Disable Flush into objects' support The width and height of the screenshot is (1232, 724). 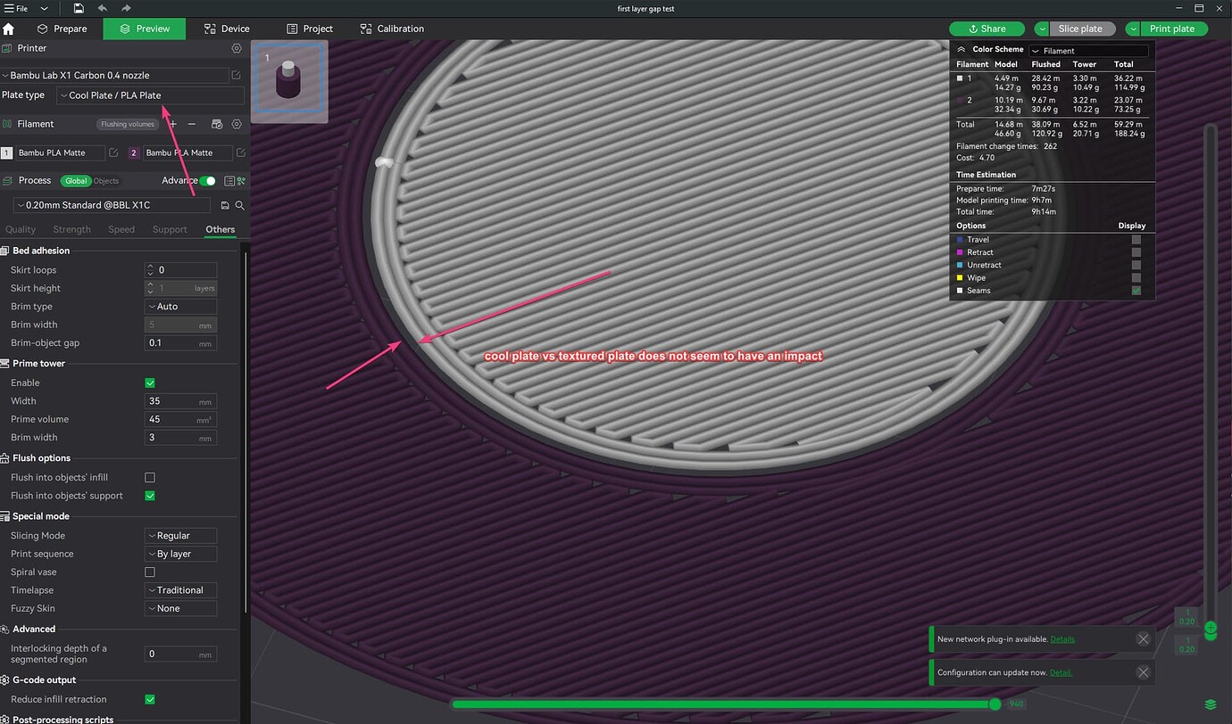point(150,496)
